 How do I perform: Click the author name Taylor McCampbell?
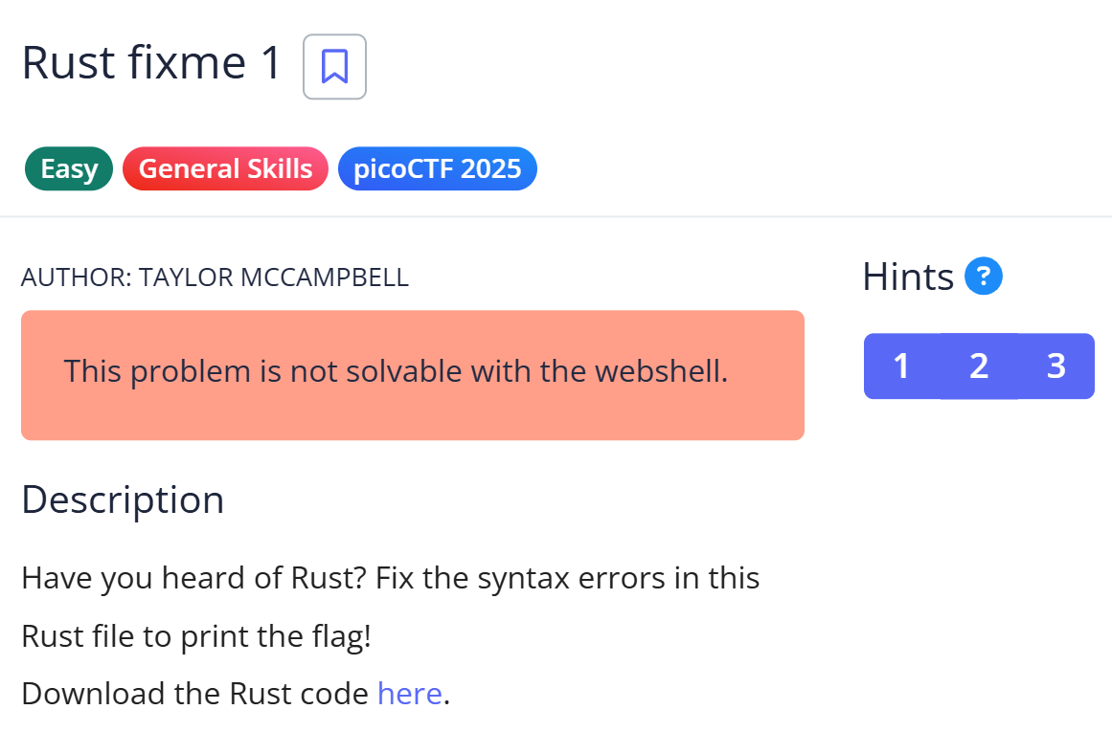point(274,278)
